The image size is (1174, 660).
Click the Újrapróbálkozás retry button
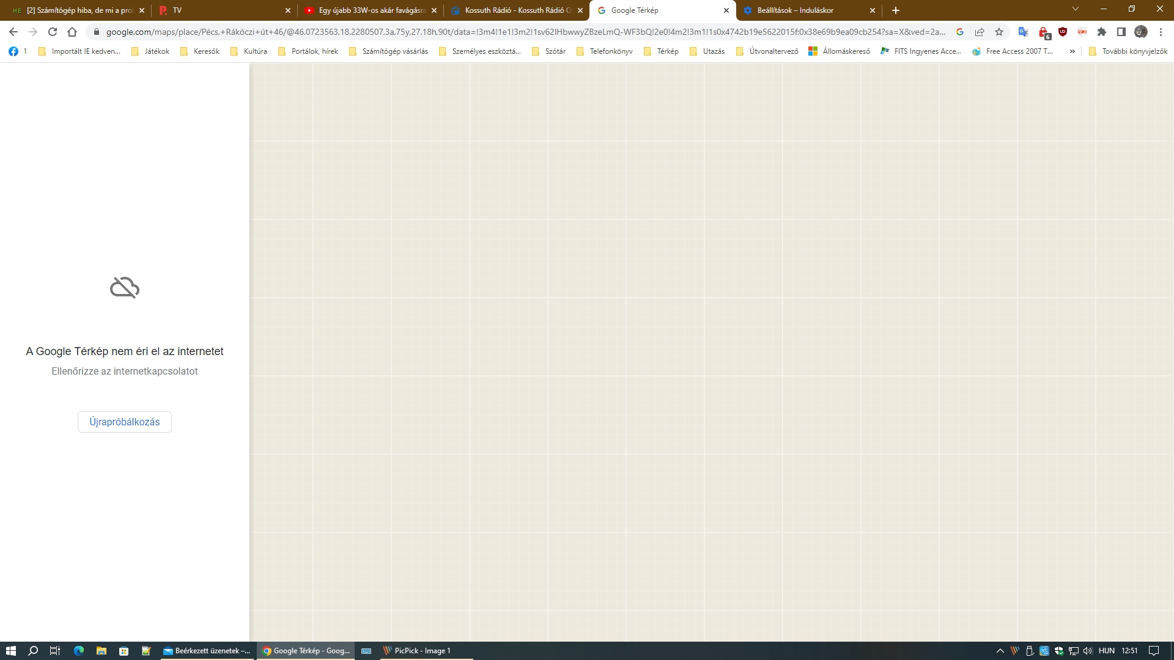point(124,422)
